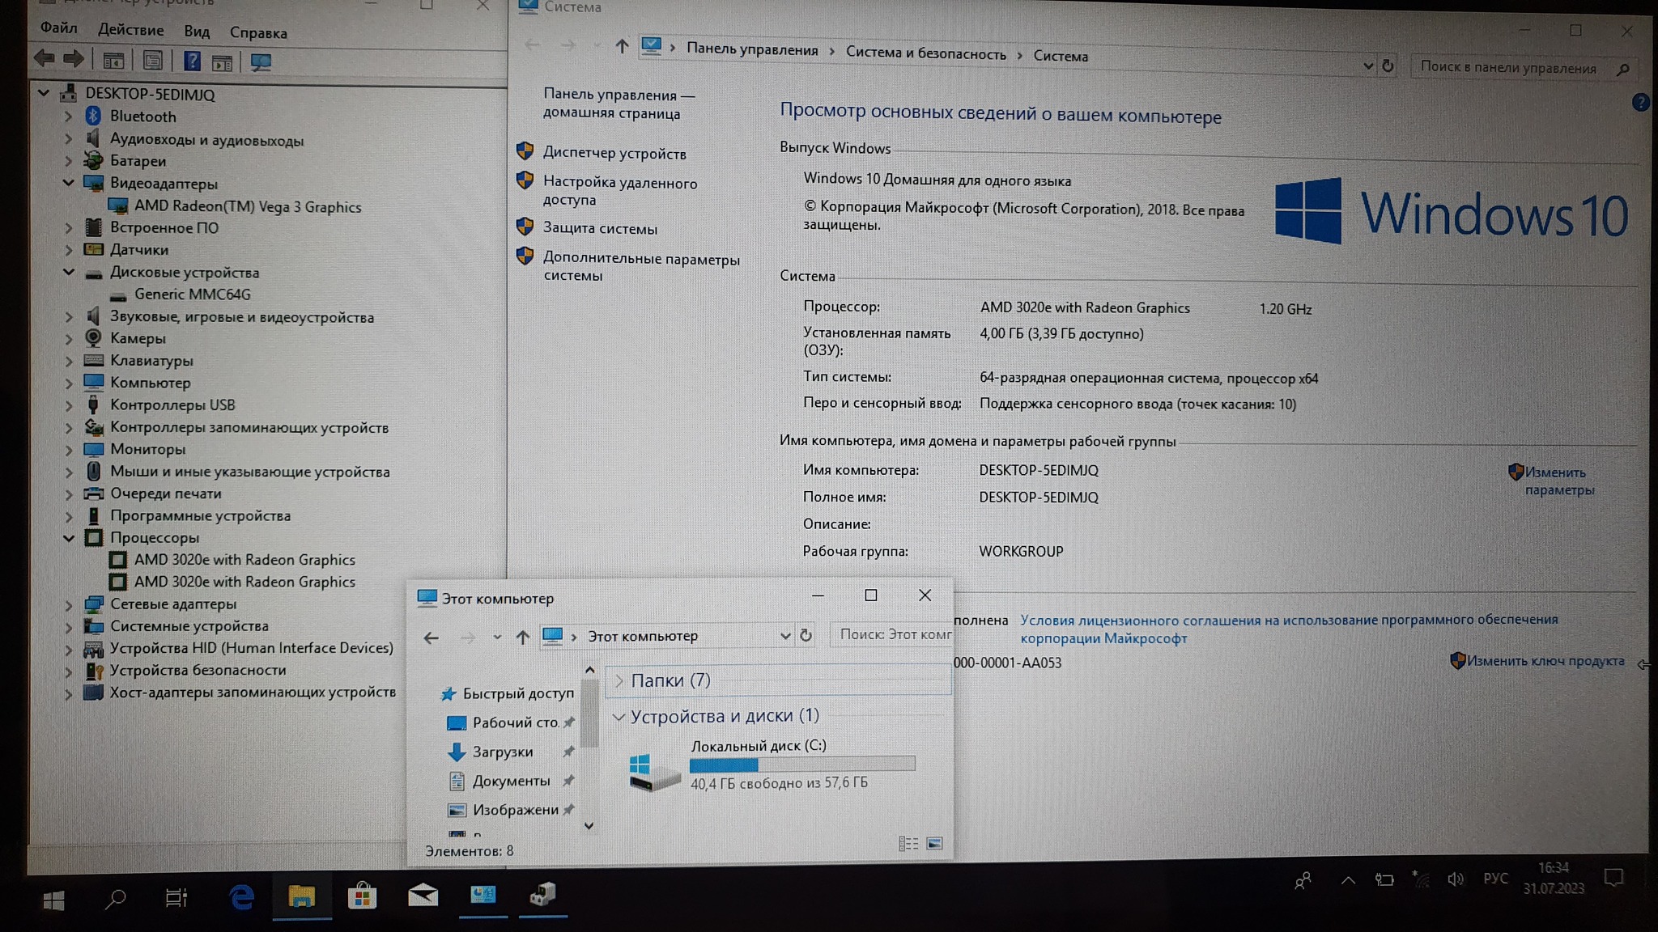Open Microsoft Store taskbar icon
This screenshot has width=1658, height=932.
(362, 896)
